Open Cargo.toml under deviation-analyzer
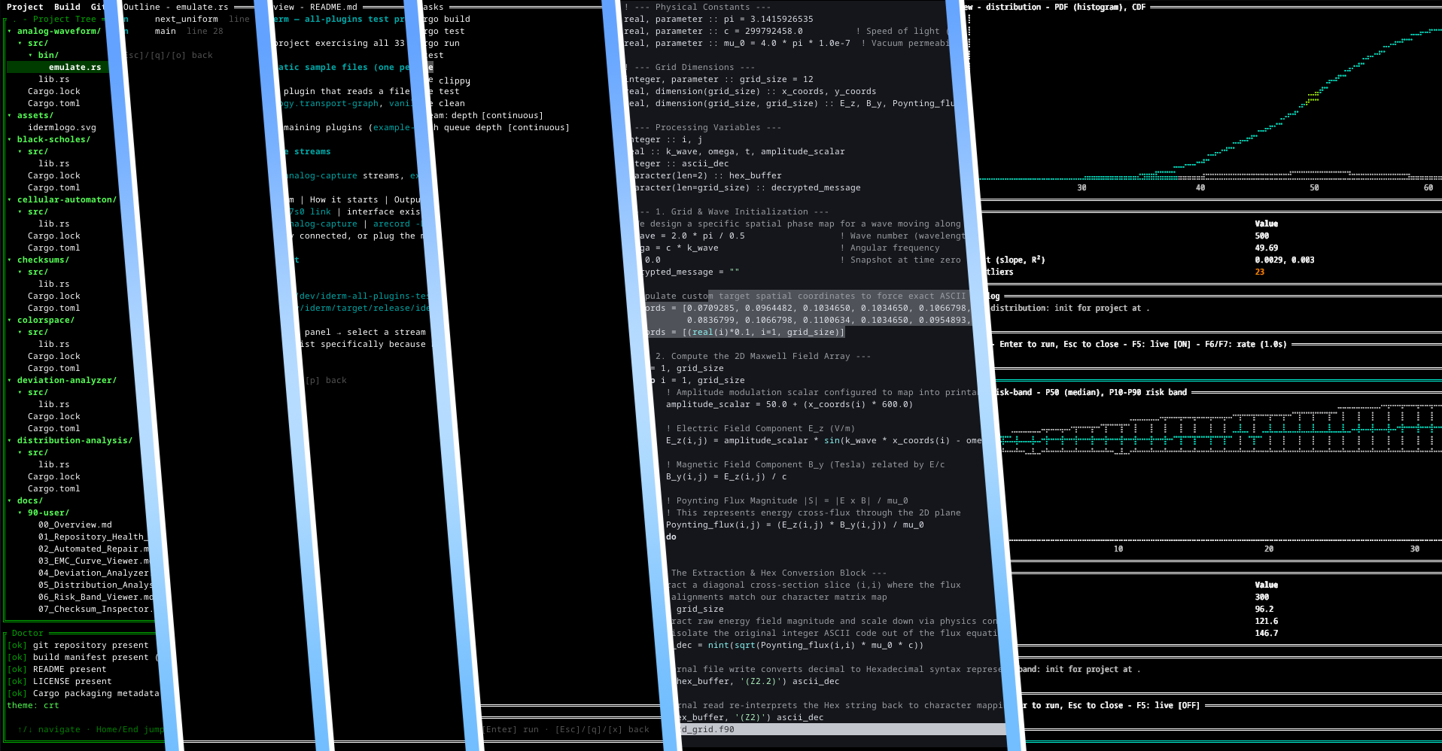This screenshot has height=751, width=1442. (x=53, y=428)
